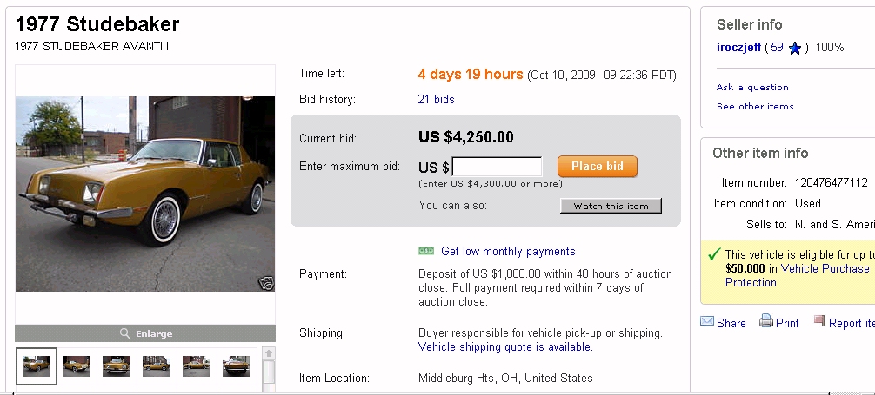Click Ask a question link
This screenshot has width=875, height=395.
[752, 88]
